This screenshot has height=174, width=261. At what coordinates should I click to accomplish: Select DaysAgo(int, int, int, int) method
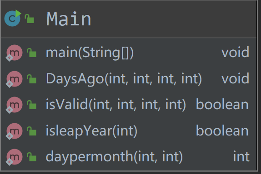pyautogui.click(x=124, y=79)
